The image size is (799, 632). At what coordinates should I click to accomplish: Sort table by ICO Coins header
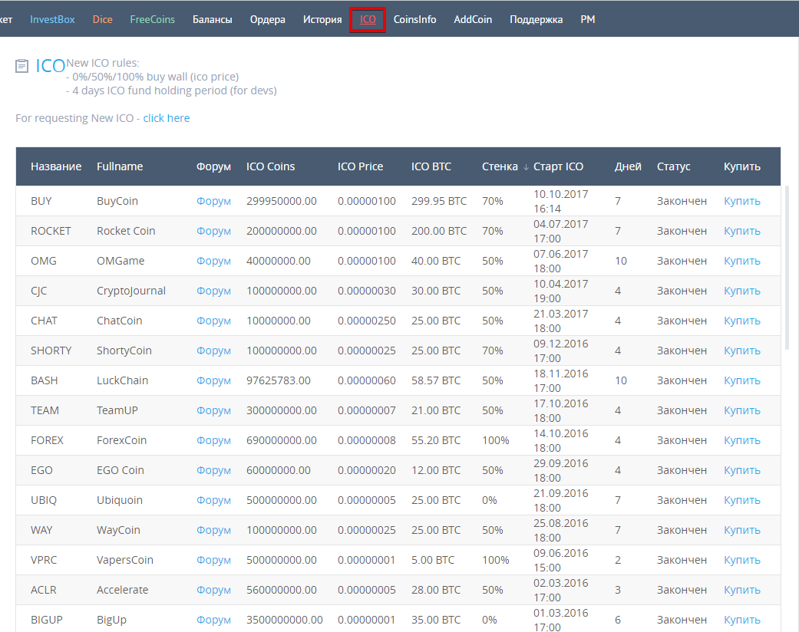[271, 166]
